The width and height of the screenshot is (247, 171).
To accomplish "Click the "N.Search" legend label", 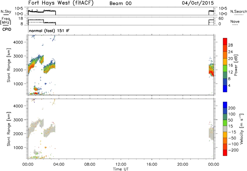I will [238, 11].
